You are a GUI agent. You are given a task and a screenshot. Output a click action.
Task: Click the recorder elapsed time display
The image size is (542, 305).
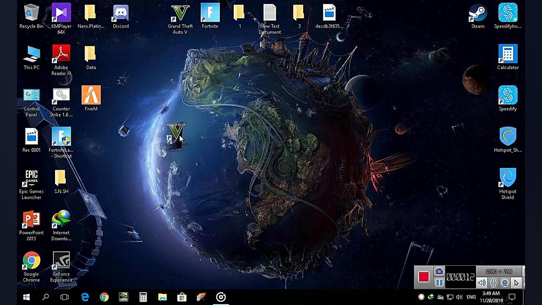(x=460, y=277)
